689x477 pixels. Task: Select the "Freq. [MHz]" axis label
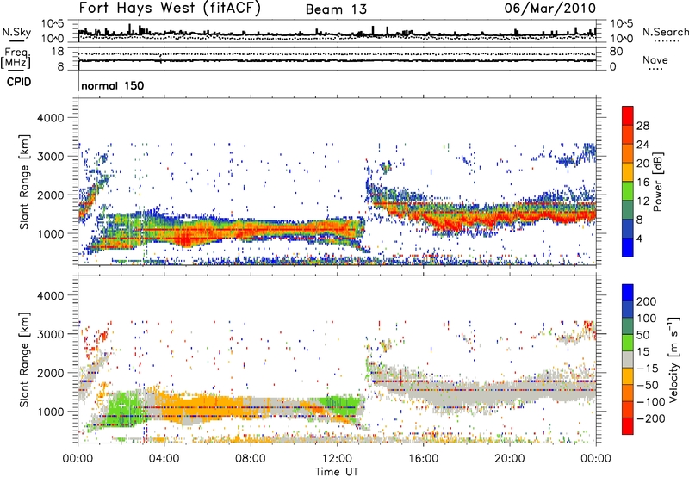16,58
